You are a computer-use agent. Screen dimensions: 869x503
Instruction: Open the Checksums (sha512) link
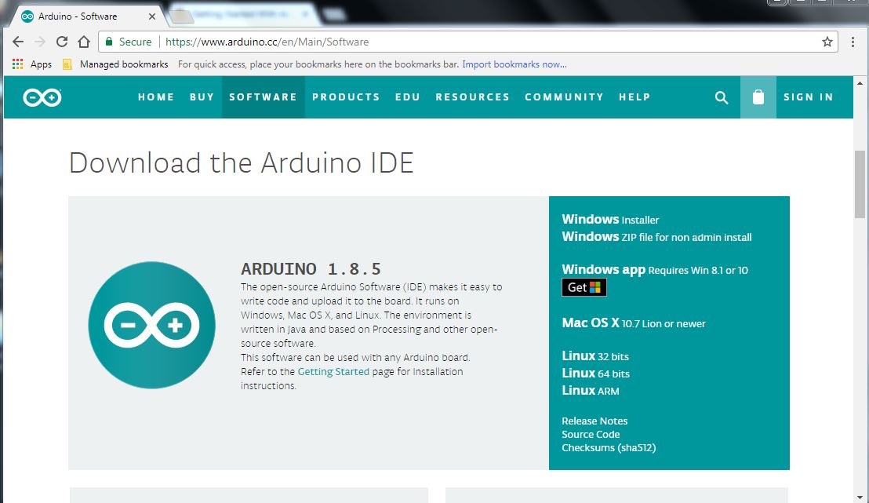coord(609,447)
